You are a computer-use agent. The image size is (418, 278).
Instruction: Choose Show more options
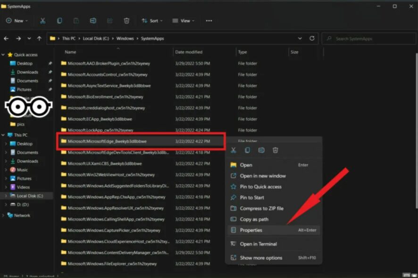pos(274,258)
